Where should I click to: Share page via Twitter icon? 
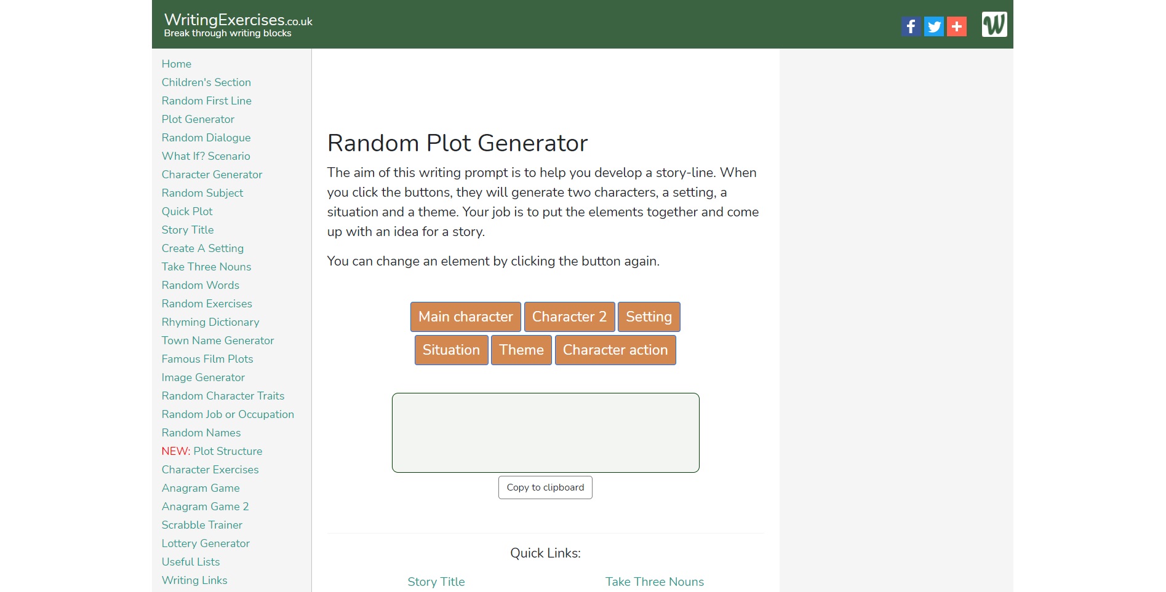(934, 26)
